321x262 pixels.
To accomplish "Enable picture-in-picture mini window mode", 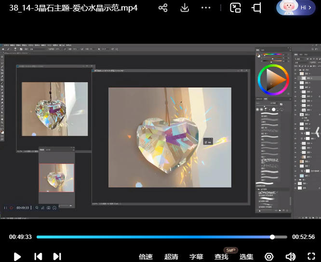I will (235, 8).
